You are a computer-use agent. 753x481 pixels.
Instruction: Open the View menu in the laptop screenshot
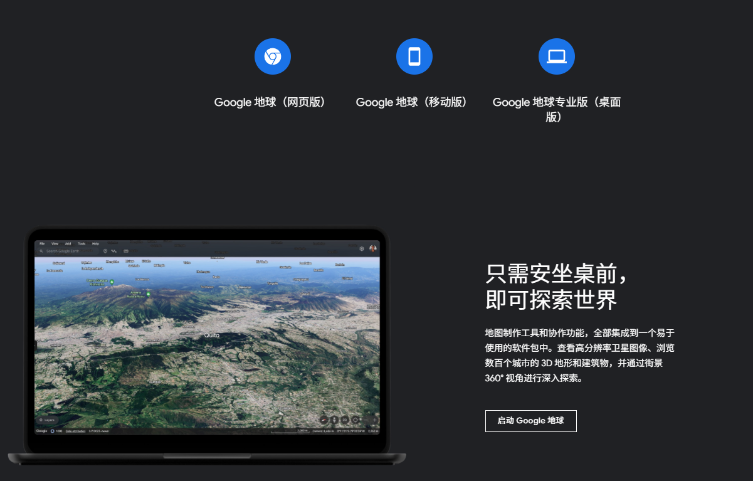click(x=55, y=243)
